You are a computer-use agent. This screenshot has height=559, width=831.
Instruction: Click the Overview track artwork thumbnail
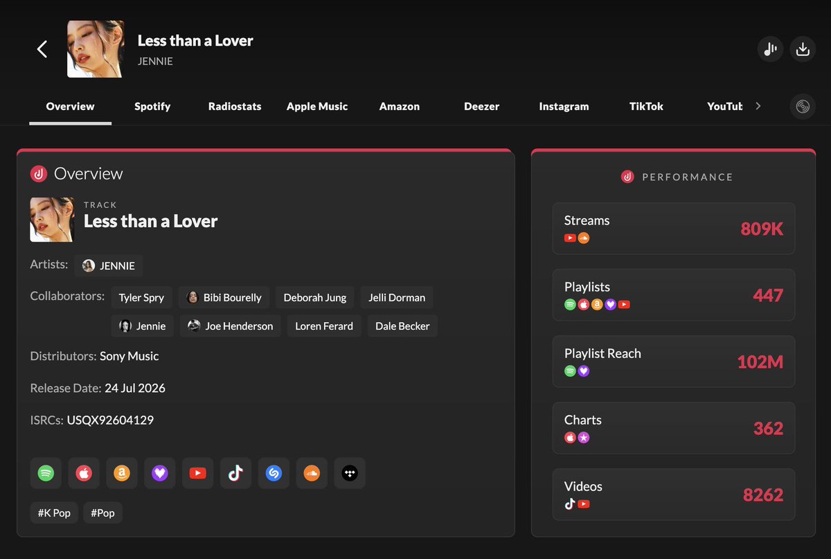[x=52, y=220]
